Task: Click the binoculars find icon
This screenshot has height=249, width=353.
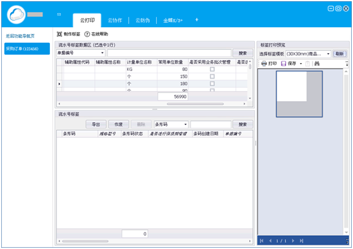Action: pyautogui.click(x=317, y=64)
